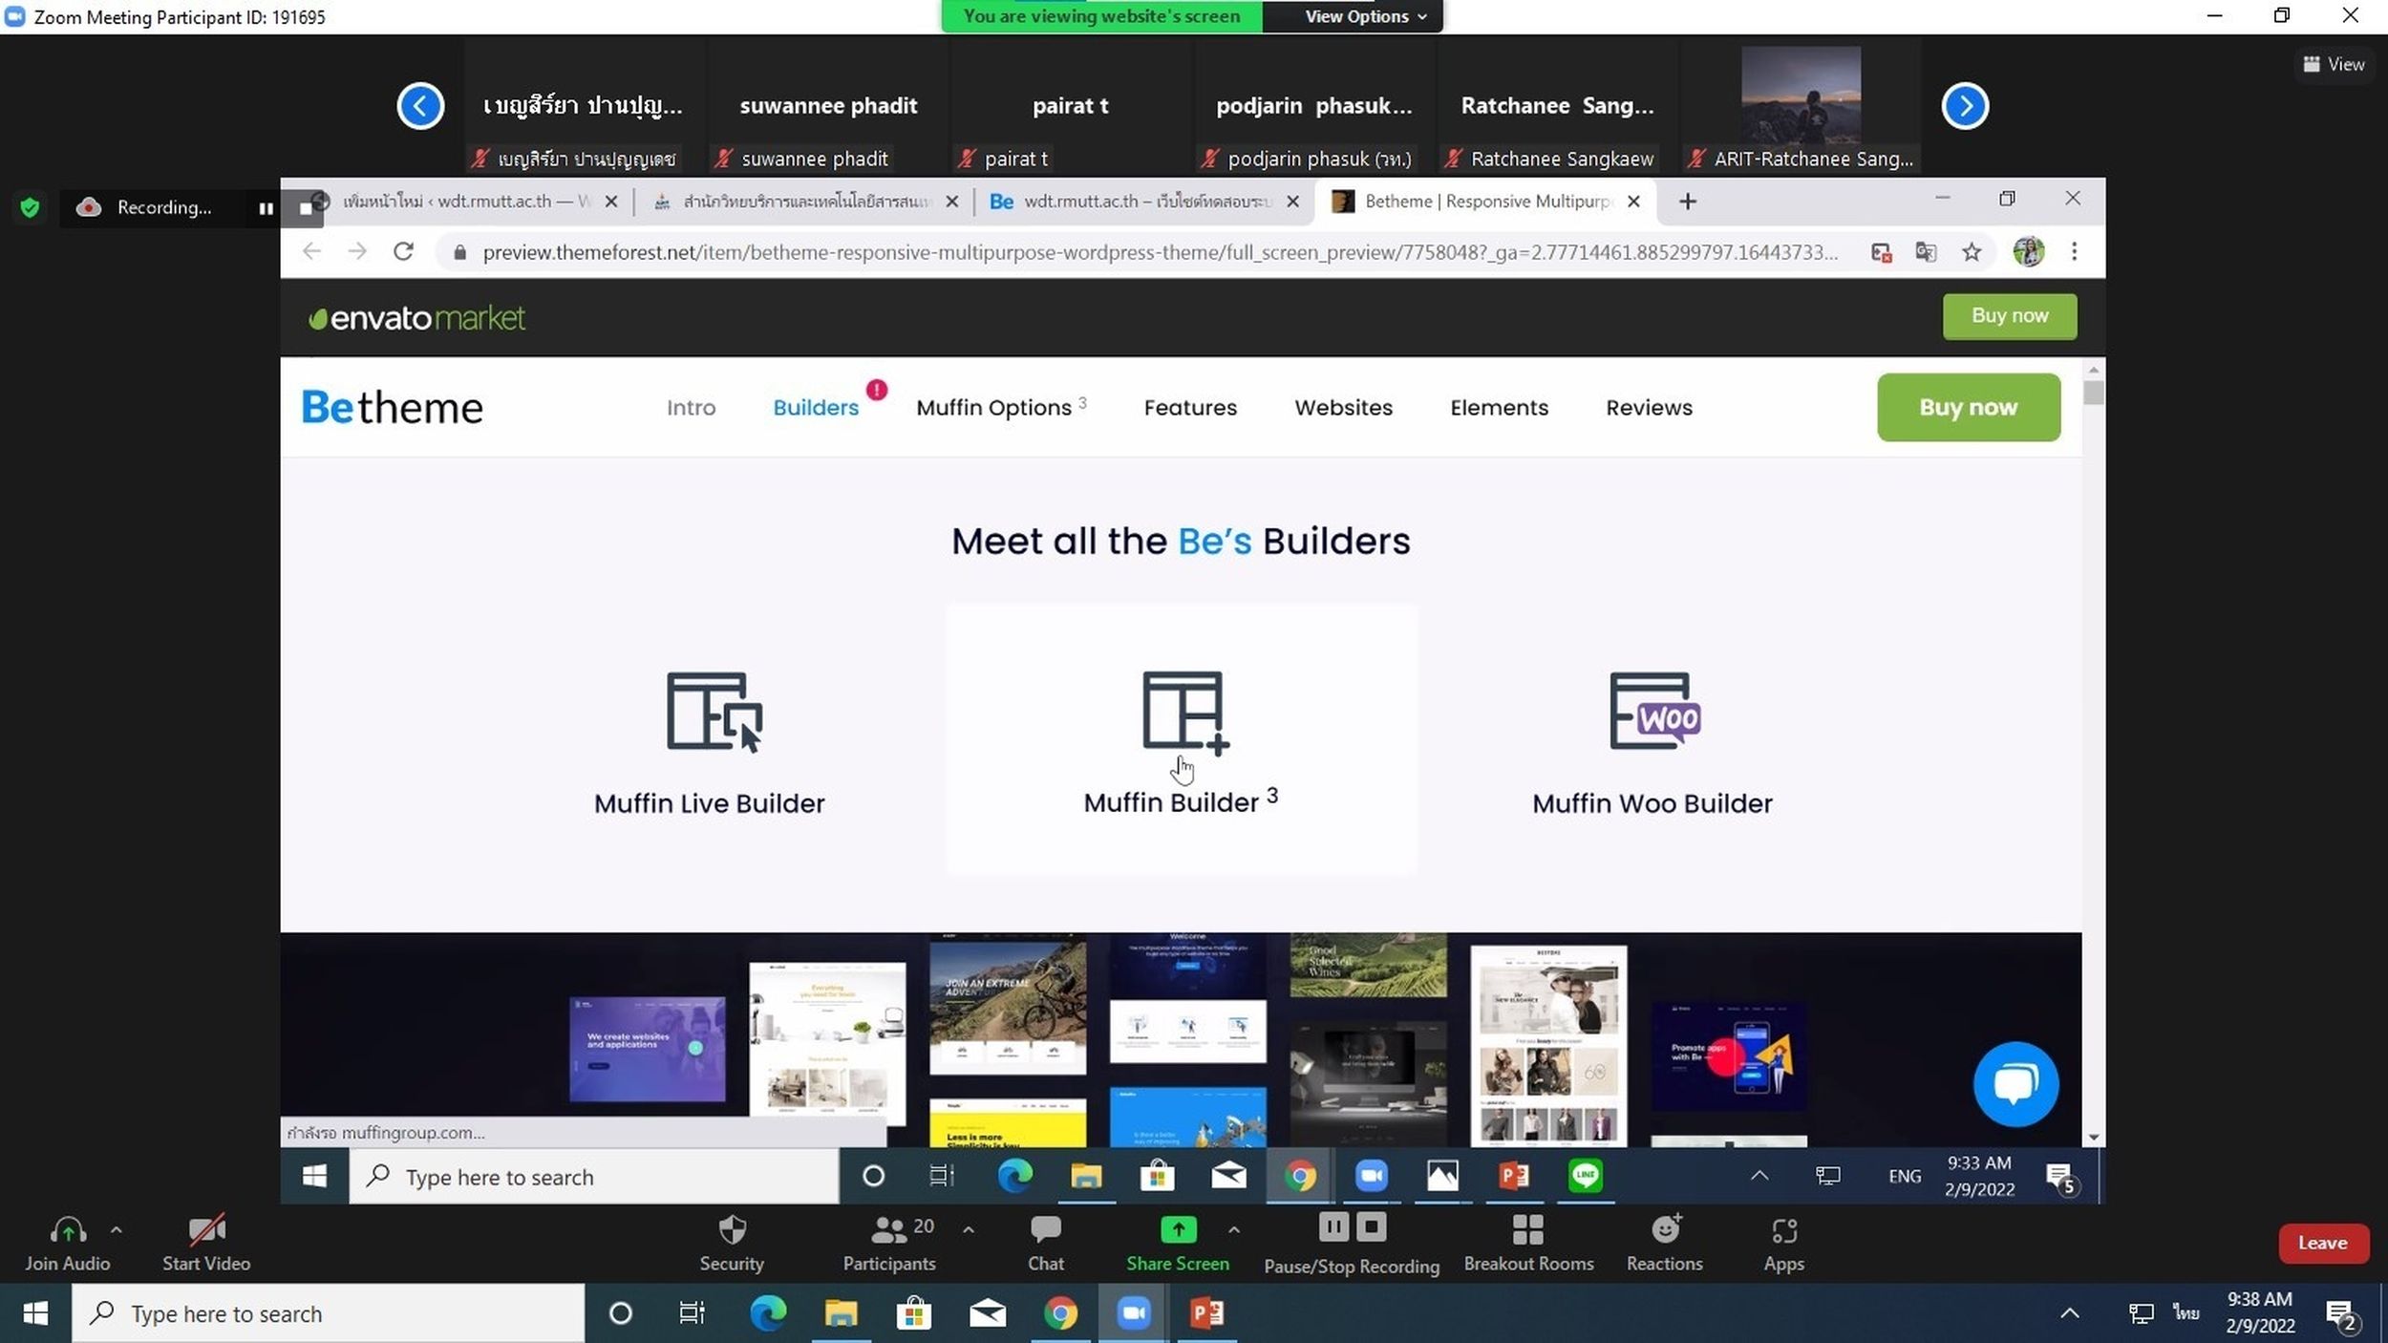This screenshot has width=2388, height=1343.
Task: Open Edge browser in bottom taskbar
Action: [768, 1314]
